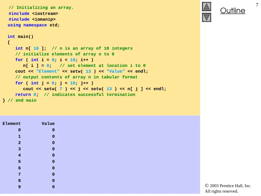The image size is (261, 196).
Task: Select comment "// initialize elements of array n to 0"
Action: (x=65, y=54)
